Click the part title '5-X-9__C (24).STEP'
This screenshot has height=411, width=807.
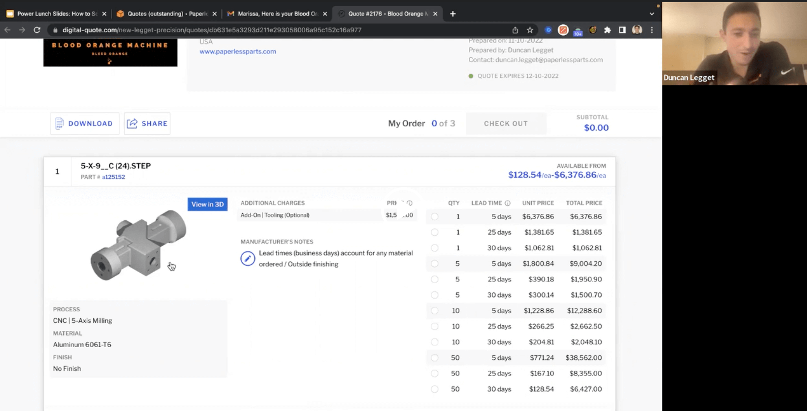[116, 166]
